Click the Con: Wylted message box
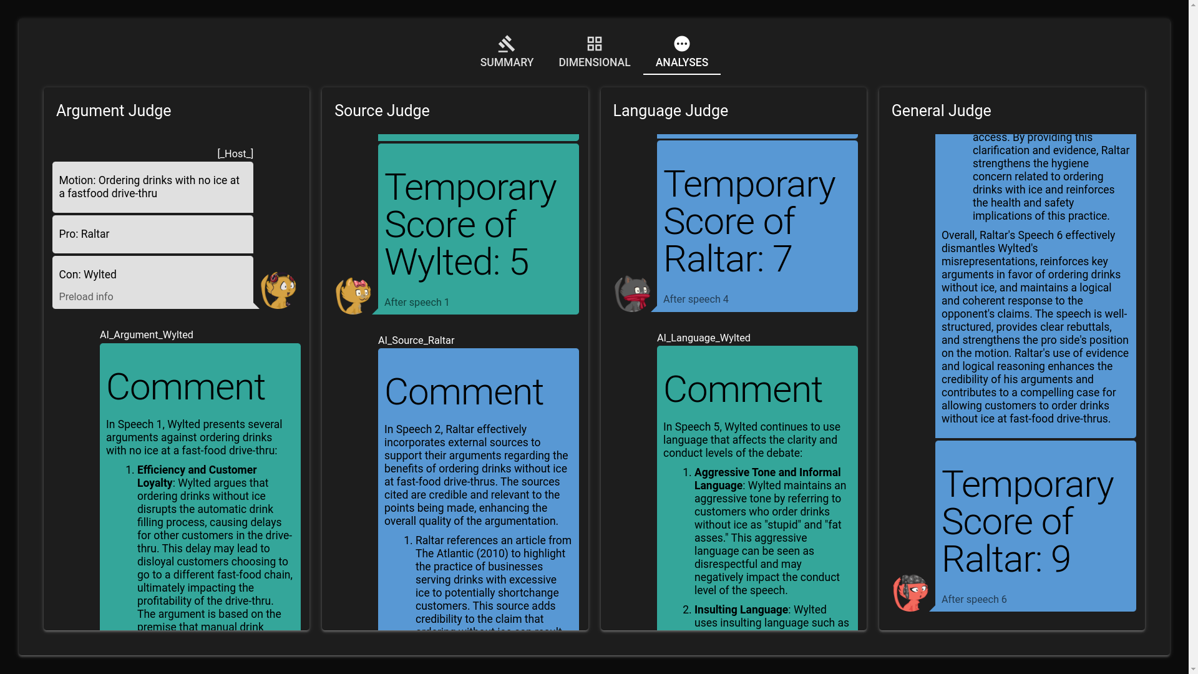1198x674 pixels. (x=152, y=275)
